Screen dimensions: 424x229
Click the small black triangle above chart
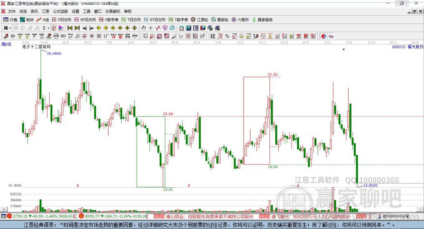click(344, 50)
